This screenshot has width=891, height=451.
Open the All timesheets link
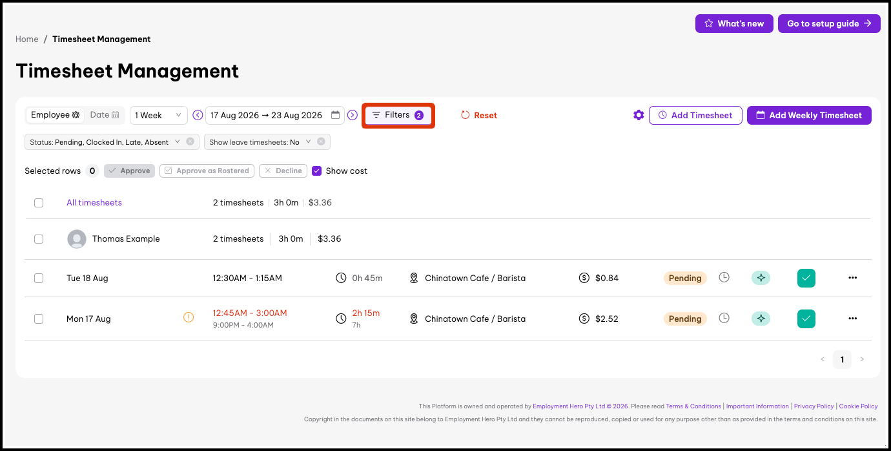click(x=94, y=202)
